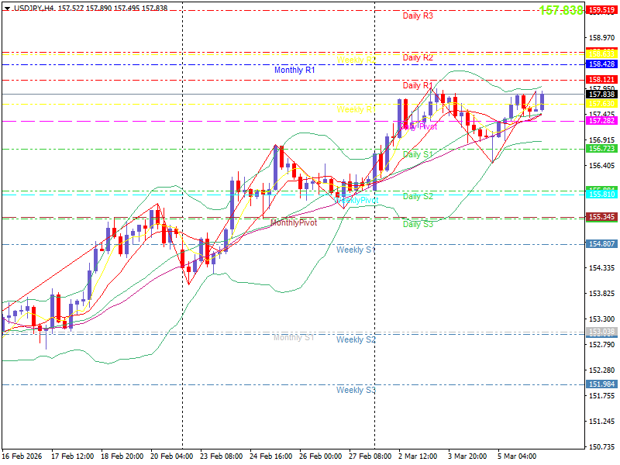The image size is (620, 465).
Task: Click the red 159.519 price tag
Action: (x=601, y=10)
